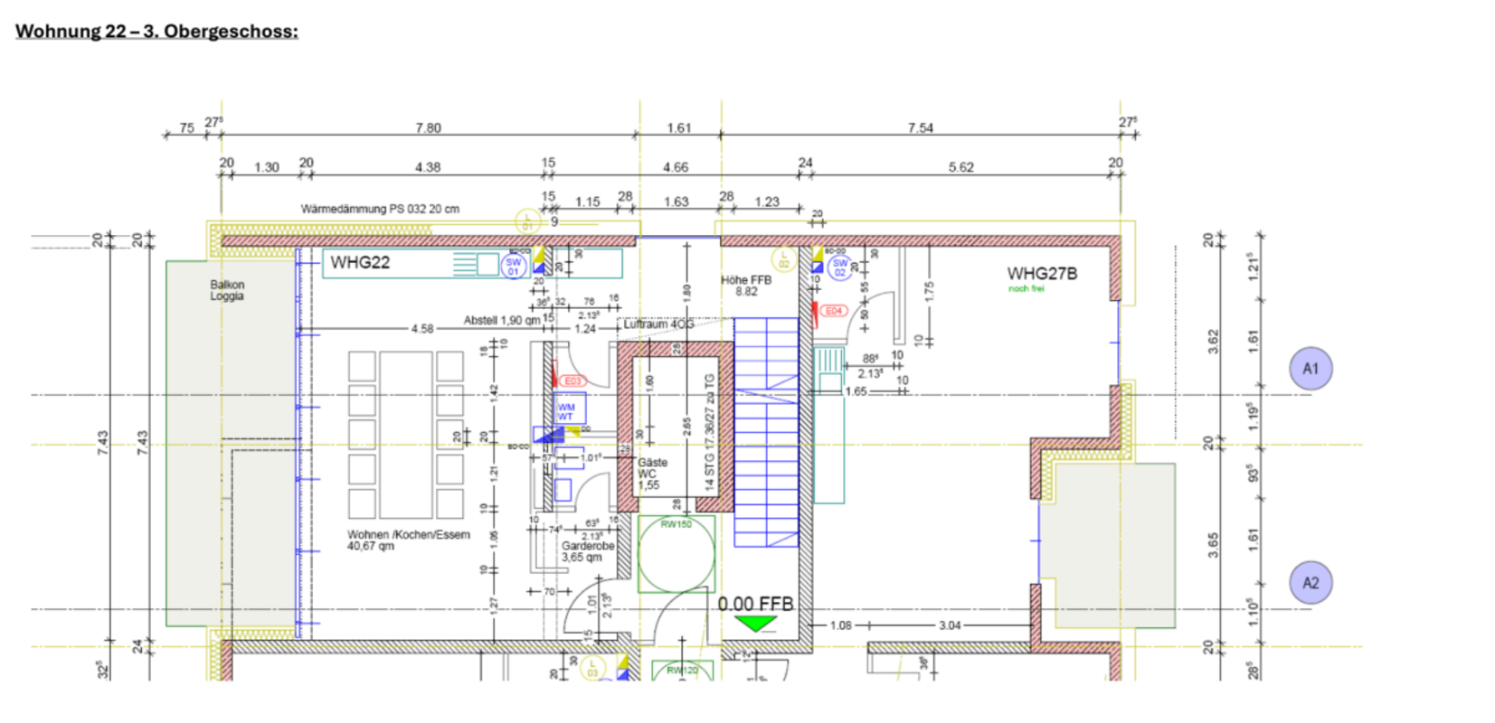Click the 0.00 FFB level text

click(x=755, y=604)
